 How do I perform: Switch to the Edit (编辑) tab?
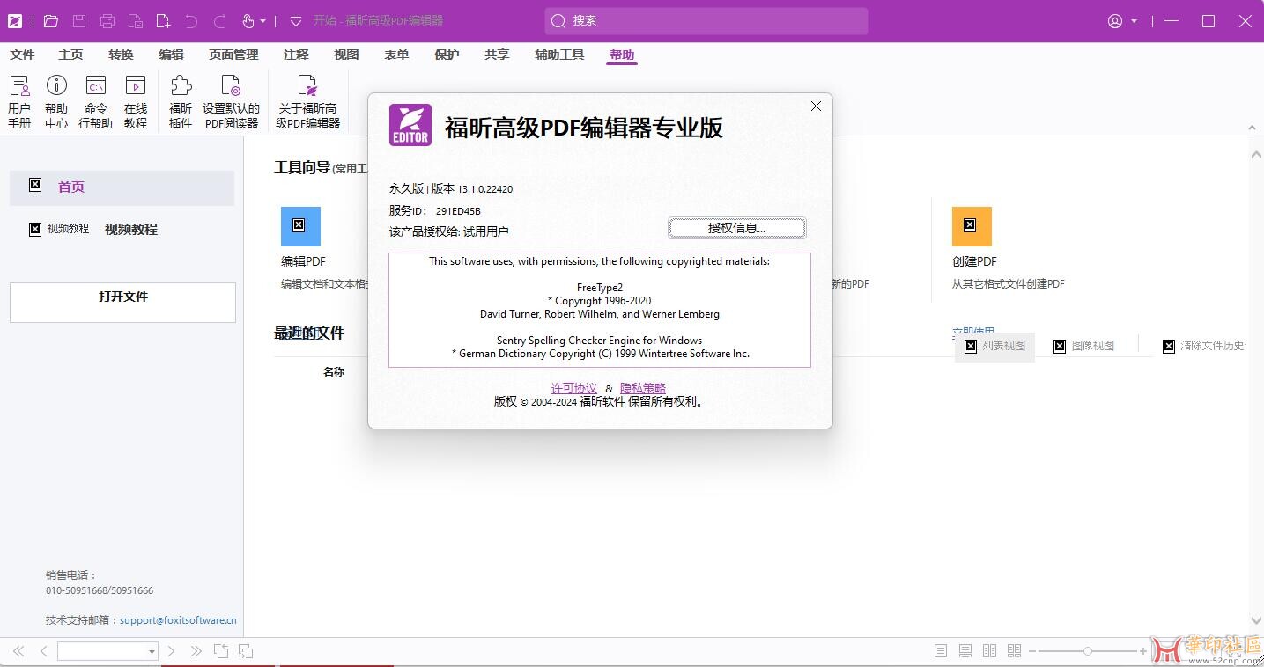click(x=171, y=55)
